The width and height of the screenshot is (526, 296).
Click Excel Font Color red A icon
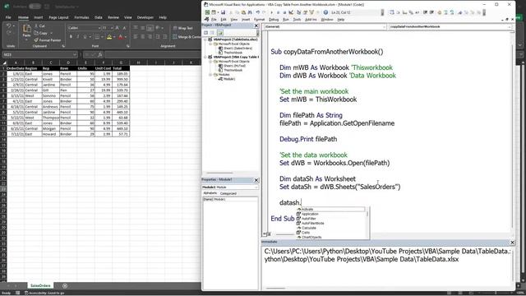121,36
